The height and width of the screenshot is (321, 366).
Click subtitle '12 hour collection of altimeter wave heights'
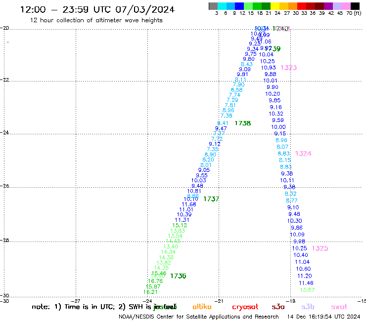point(96,20)
